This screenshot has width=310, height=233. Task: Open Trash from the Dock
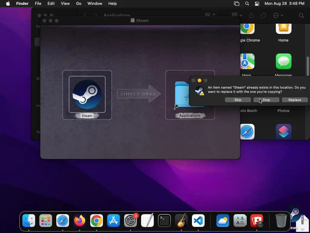point(281,221)
